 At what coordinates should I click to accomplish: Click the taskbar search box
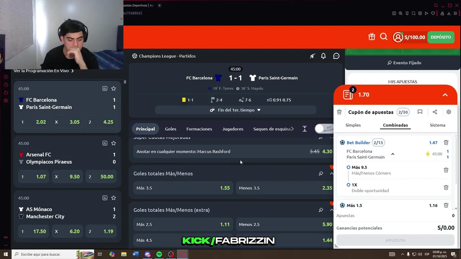click(53, 254)
